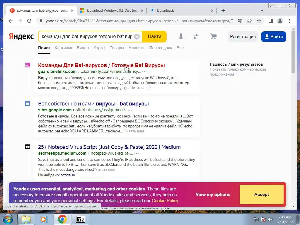
Task: Open options dots for sites.google result
Action: tap(130, 110)
